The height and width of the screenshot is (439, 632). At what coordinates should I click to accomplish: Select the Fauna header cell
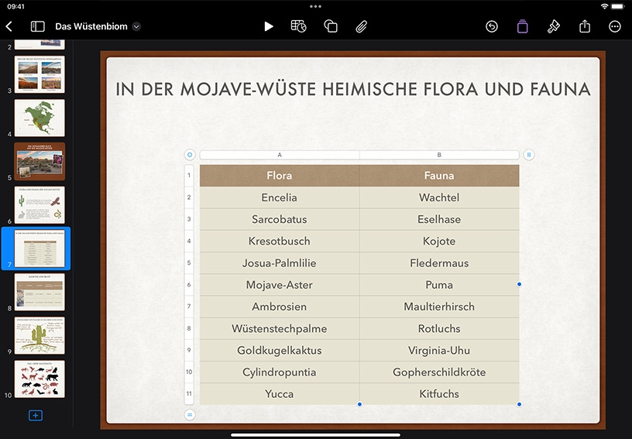(x=439, y=176)
